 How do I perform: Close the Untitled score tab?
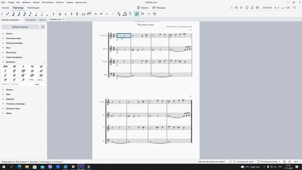coord(64,19)
